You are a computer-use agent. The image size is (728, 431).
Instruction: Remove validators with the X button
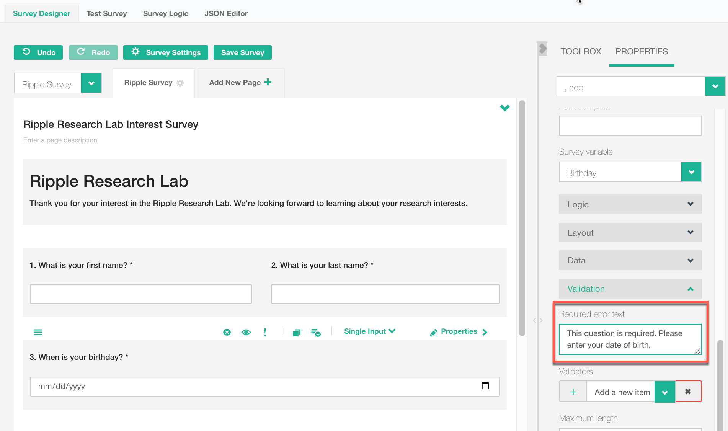click(x=688, y=392)
